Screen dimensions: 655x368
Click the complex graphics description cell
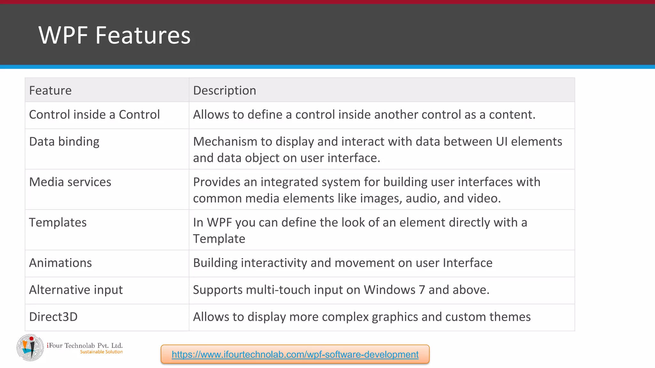click(x=382, y=318)
